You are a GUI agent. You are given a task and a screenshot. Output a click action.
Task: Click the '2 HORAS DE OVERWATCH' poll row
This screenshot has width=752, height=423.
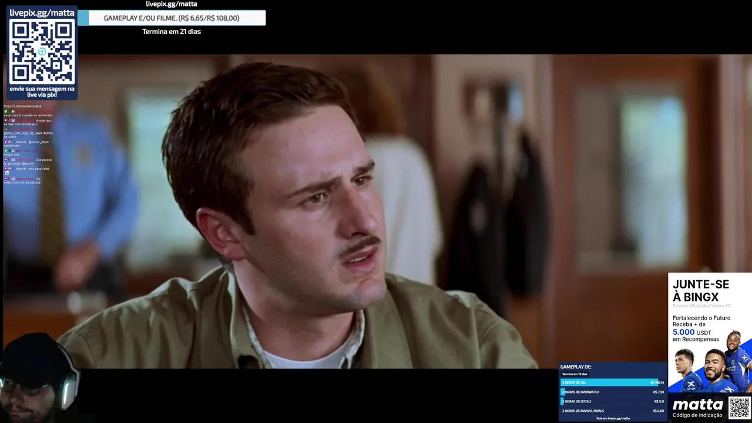[x=613, y=392]
